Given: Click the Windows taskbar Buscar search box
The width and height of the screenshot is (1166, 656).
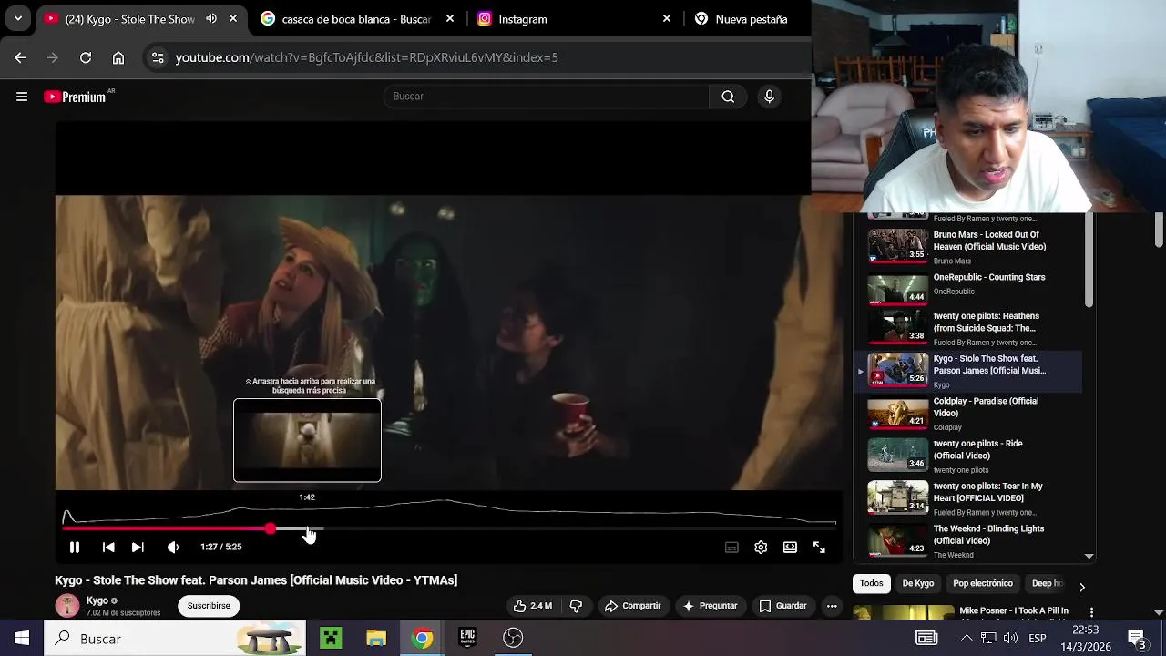Looking at the screenshot, I should coord(176,639).
